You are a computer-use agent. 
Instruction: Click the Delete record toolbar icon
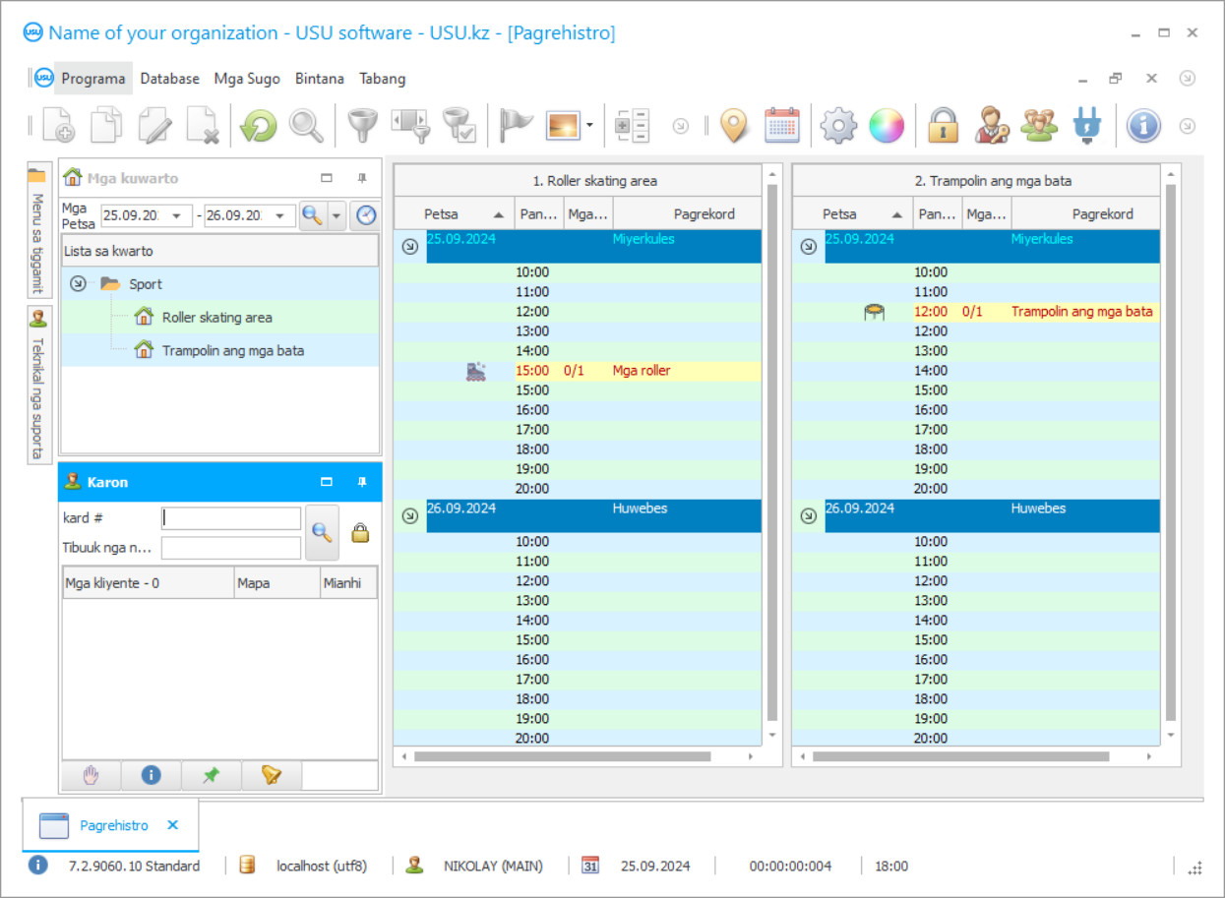click(203, 126)
